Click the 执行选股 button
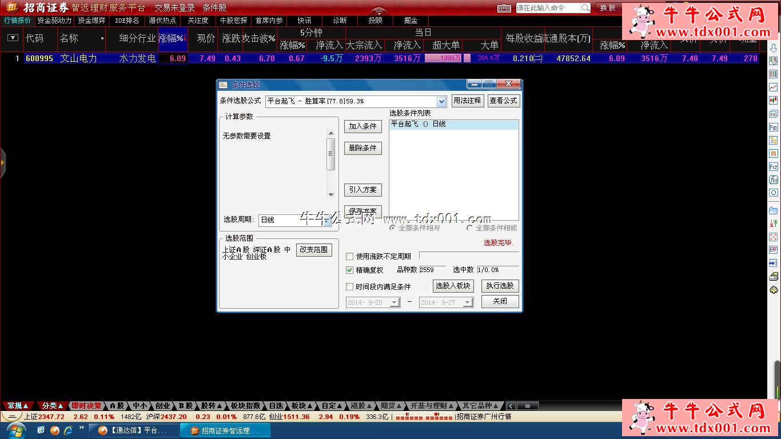The width and height of the screenshot is (781, 439). 500,286
